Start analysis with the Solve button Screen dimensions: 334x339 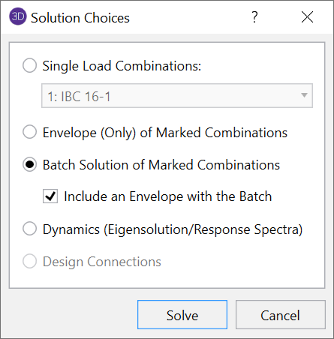pyautogui.click(x=182, y=315)
